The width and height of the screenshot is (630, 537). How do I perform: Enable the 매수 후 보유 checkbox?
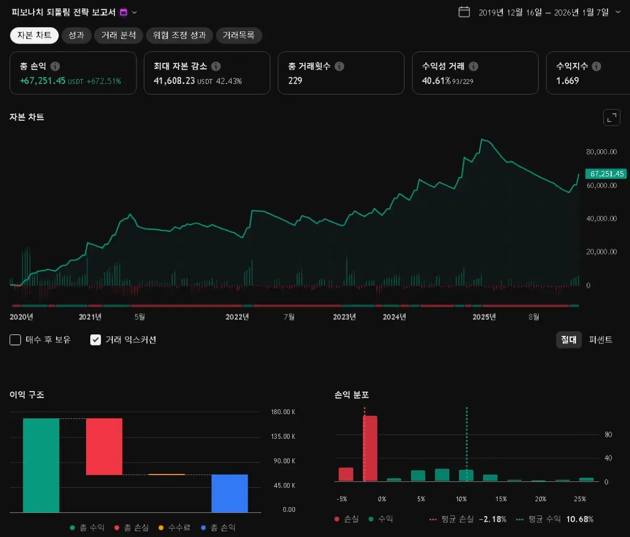pyautogui.click(x=15, y=340)
